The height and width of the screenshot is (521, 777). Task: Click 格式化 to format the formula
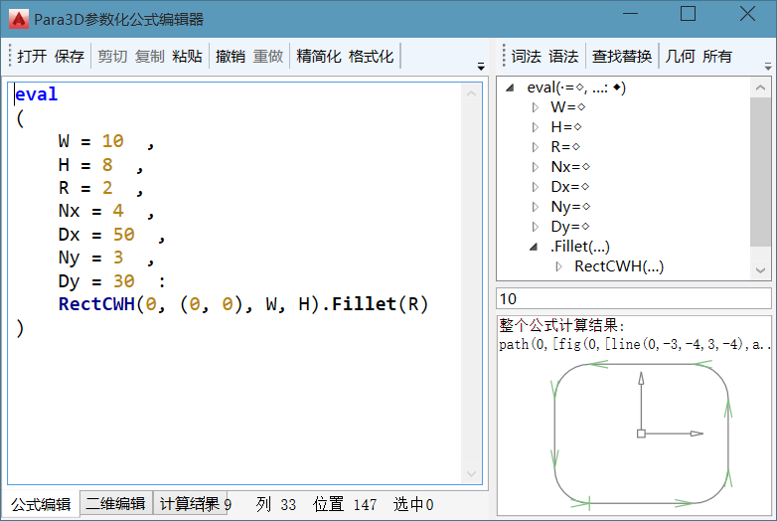(372, 56)
